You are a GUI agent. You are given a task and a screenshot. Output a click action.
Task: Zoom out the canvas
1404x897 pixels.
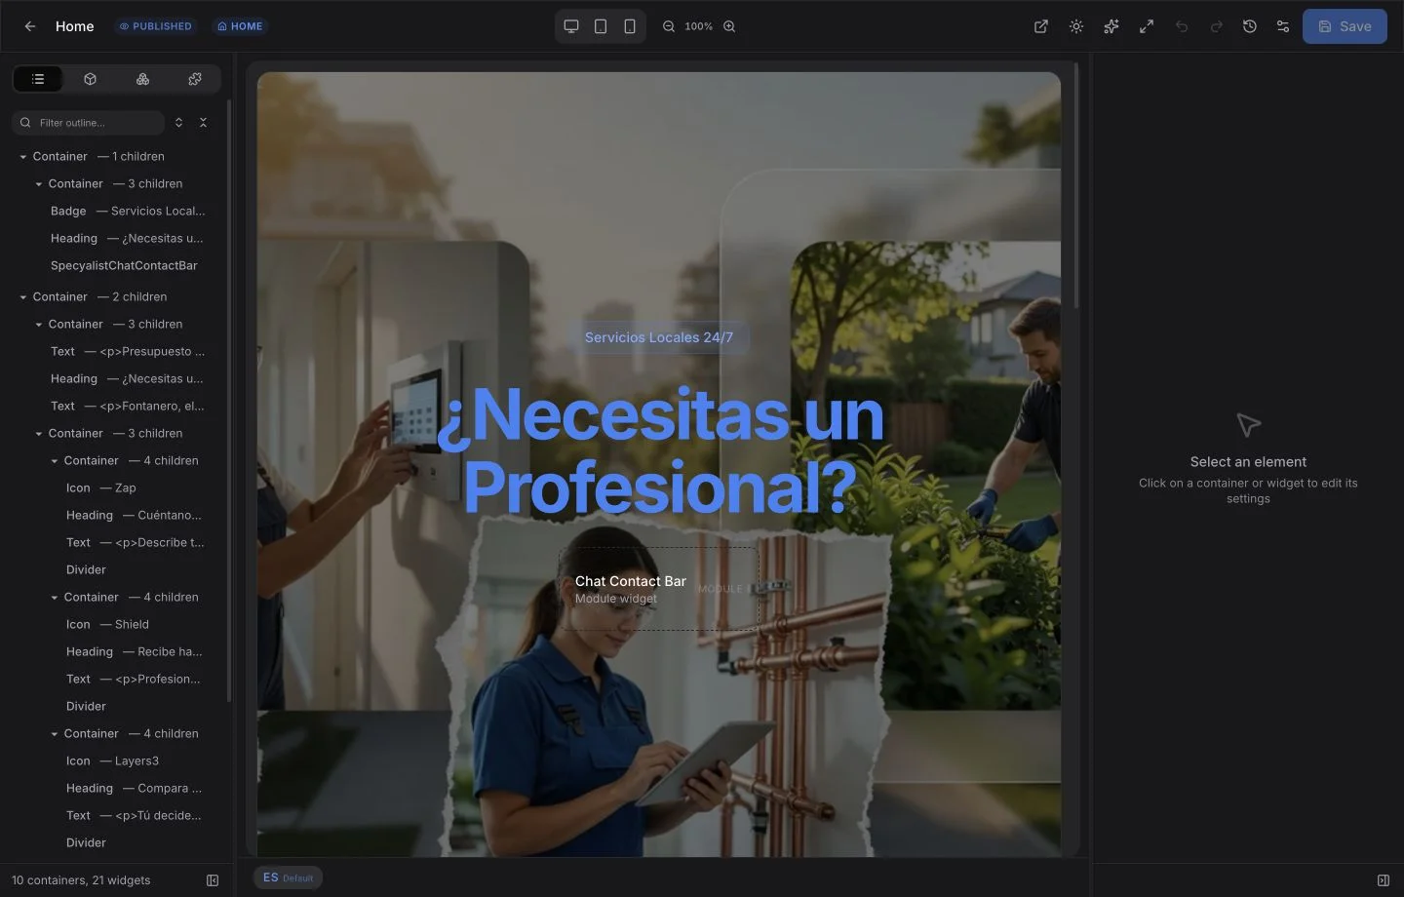pos(669,26)
